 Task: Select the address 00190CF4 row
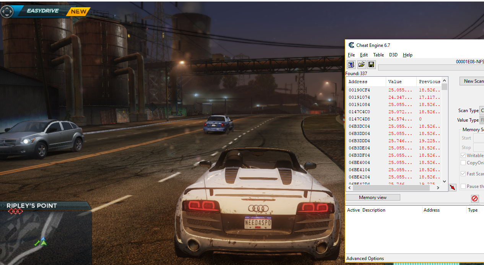(x=394, y=90)
